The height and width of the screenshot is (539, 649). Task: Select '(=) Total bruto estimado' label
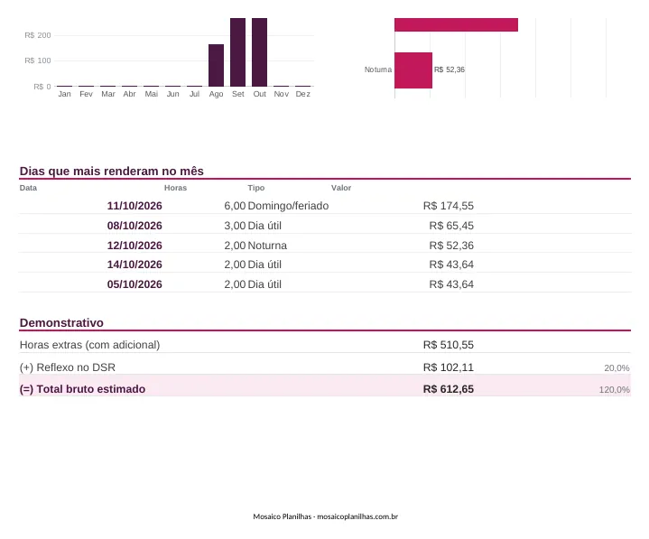(x=82, y=389)
